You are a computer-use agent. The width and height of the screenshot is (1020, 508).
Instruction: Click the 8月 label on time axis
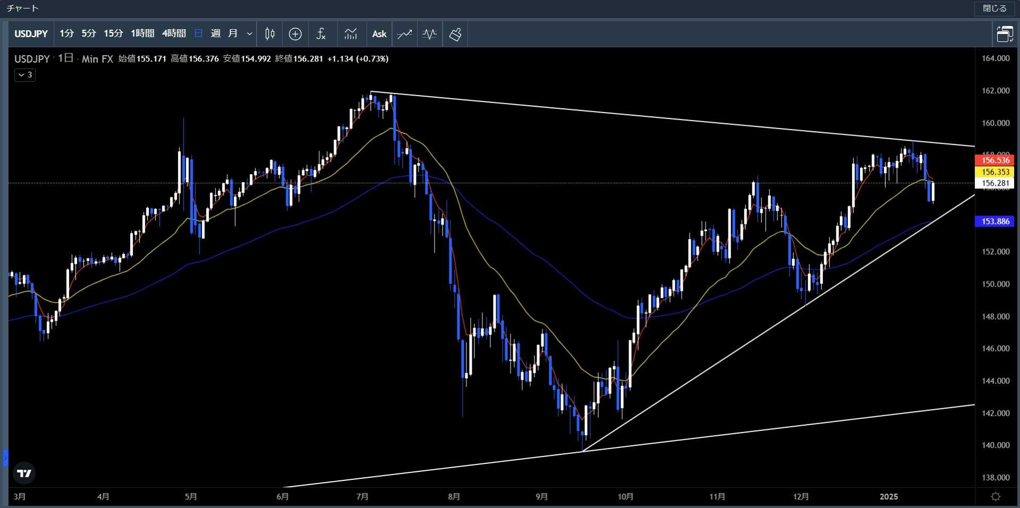click(x=454, y=497)
